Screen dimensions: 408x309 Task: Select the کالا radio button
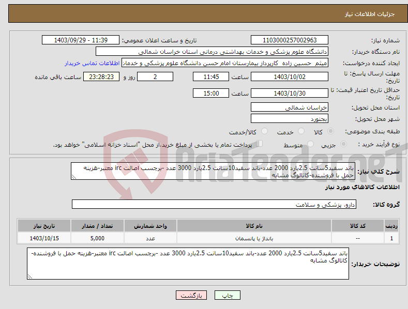pos(330,131)
